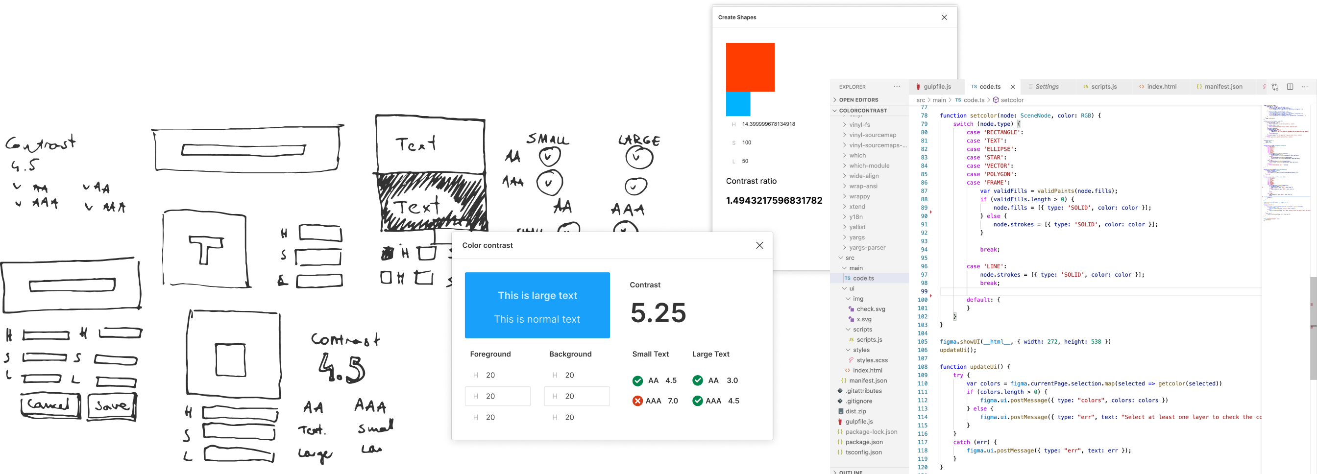Click green check icon beside Small Text AA 4.5
This screenshot has height=474, width=1317.
tap(637, 380)
